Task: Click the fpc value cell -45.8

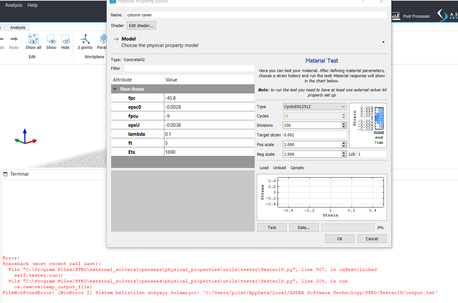Action: [209, 98]
